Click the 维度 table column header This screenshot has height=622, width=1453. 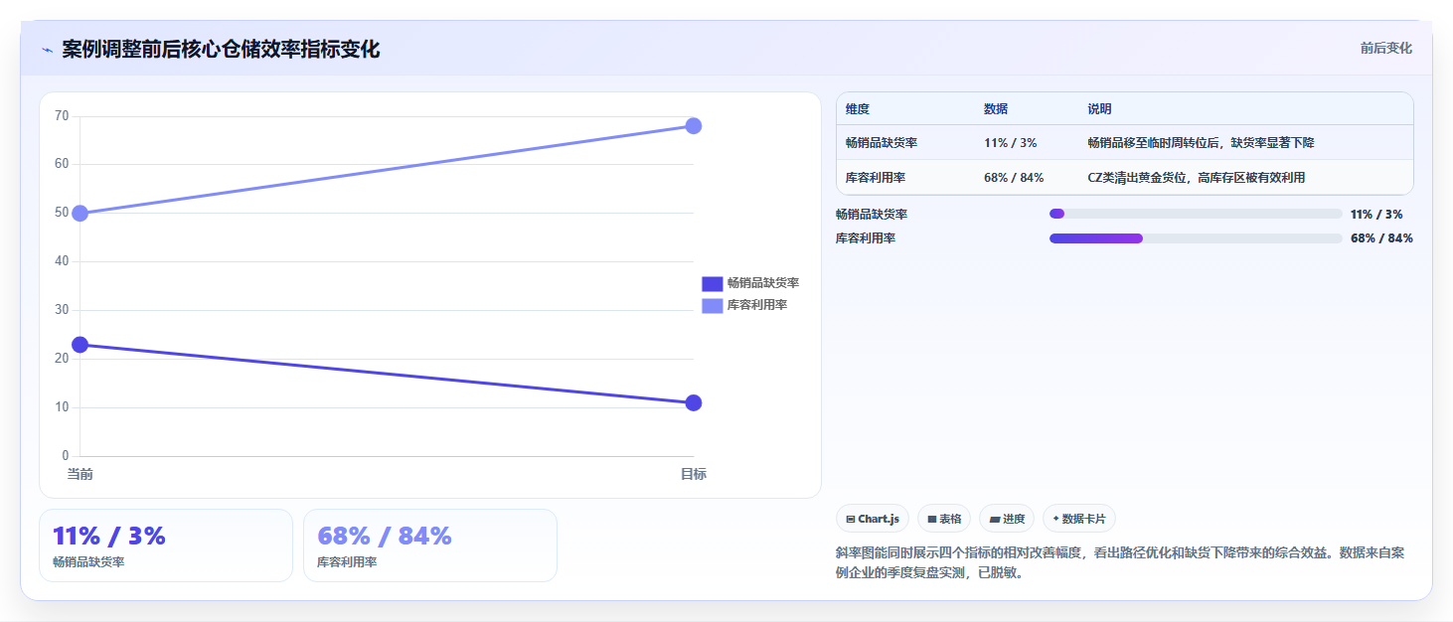[x=858, y=109]
